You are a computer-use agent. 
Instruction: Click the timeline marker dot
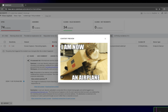24,81
